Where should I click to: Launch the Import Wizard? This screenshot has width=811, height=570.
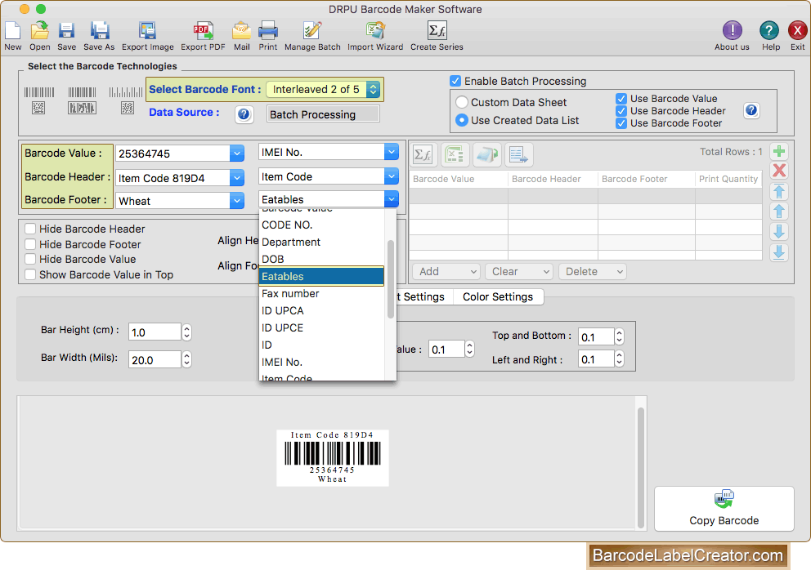pyautogui.click(x=375, y=30)
